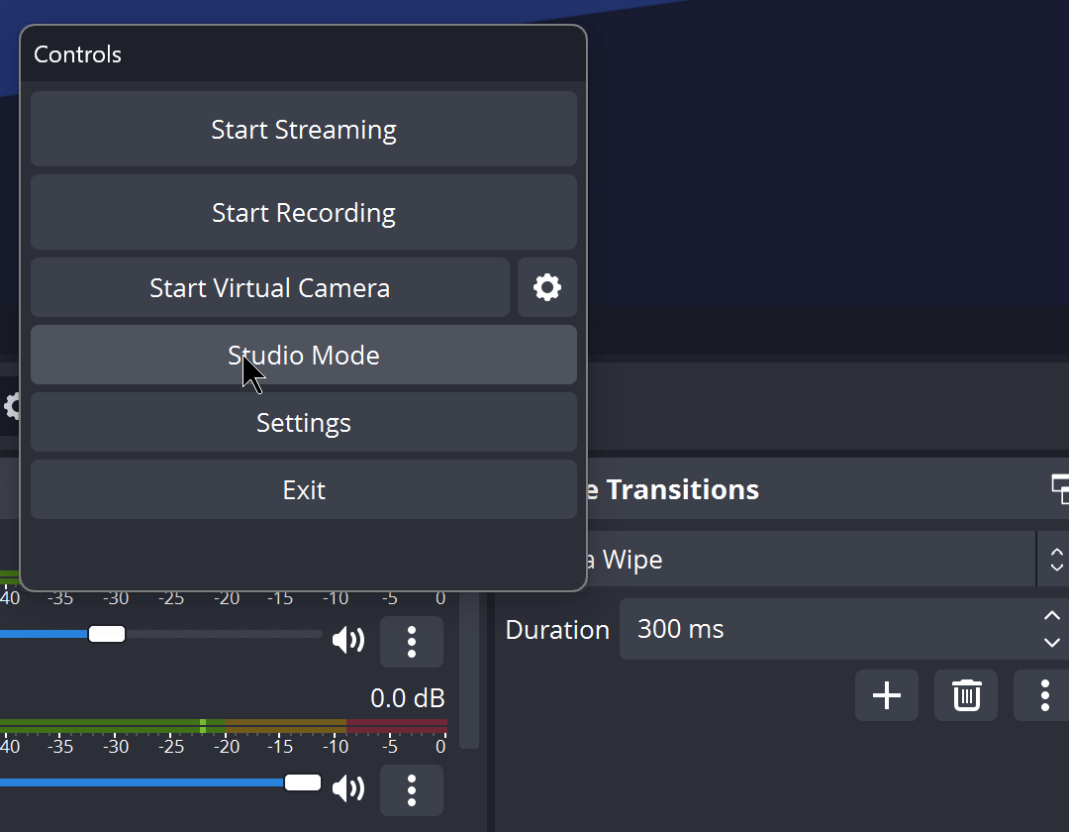The height and width of the screenshot is (832, 1069).
Task: Pop out the Scene Transitions panel
Action: coord(1060,488)
